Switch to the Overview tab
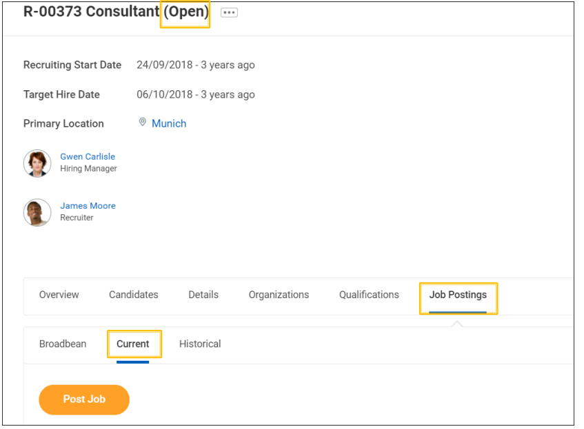 [x=59, y=295]
